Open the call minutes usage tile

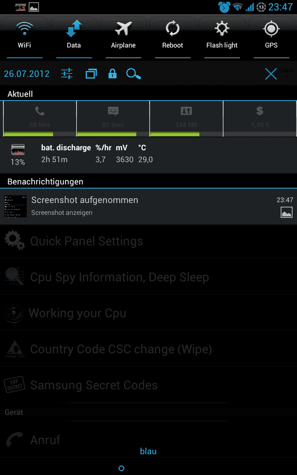40,119
